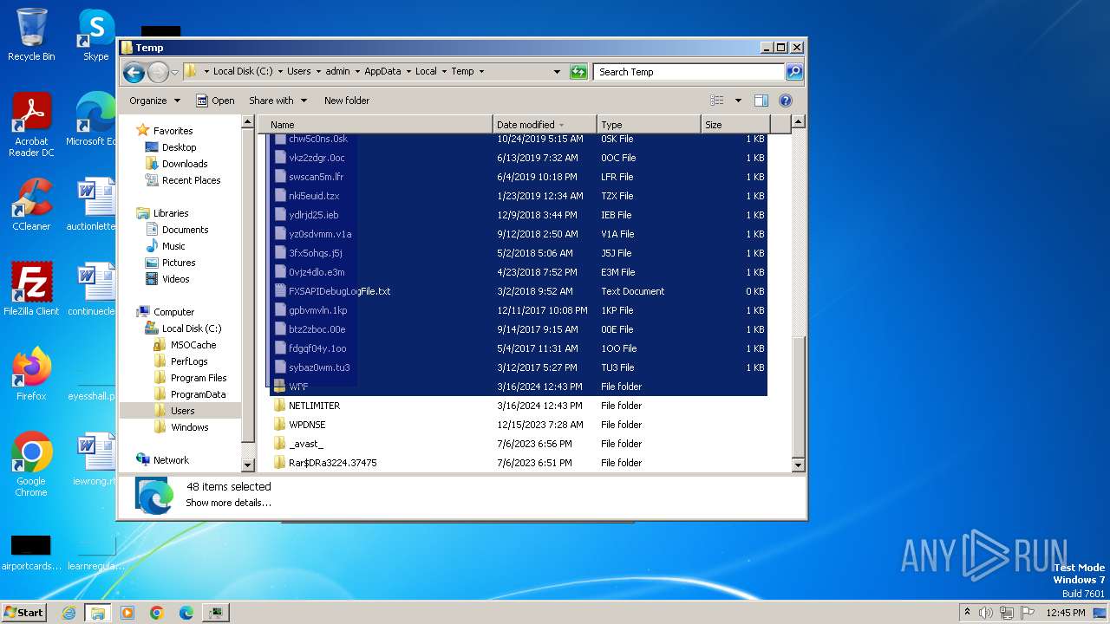Screen dimensions: 1110x624
Task: Open Skype desktop shortcut
Action: (x=96, y=35)
